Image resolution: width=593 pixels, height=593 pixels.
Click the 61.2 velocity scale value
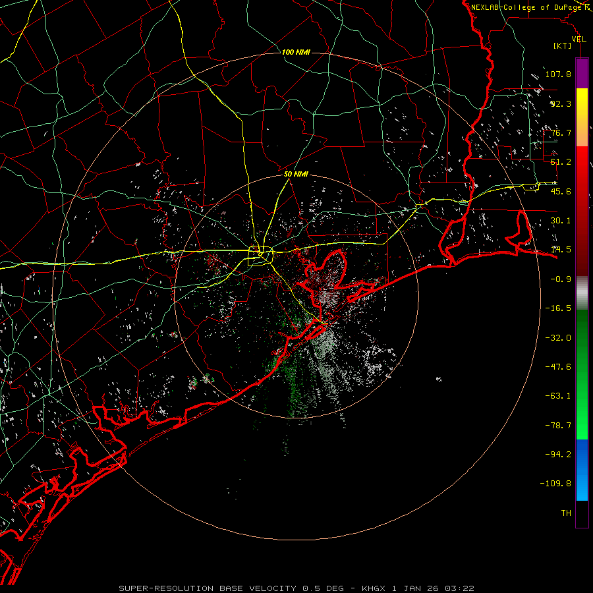click(561, 162)
